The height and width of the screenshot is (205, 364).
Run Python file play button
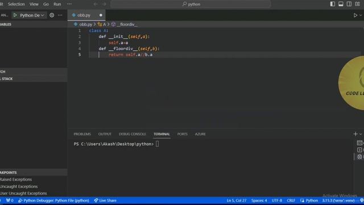click(x=355, y=15)
